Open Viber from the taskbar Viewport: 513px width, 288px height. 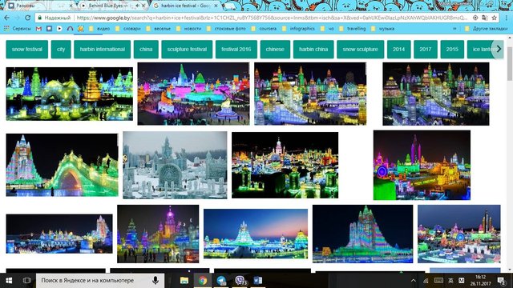[x=240, y=281]
